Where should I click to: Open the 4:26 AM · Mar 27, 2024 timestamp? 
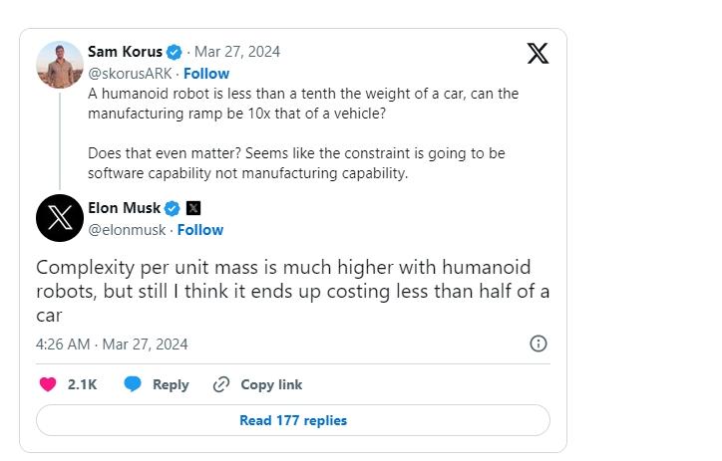112,344
